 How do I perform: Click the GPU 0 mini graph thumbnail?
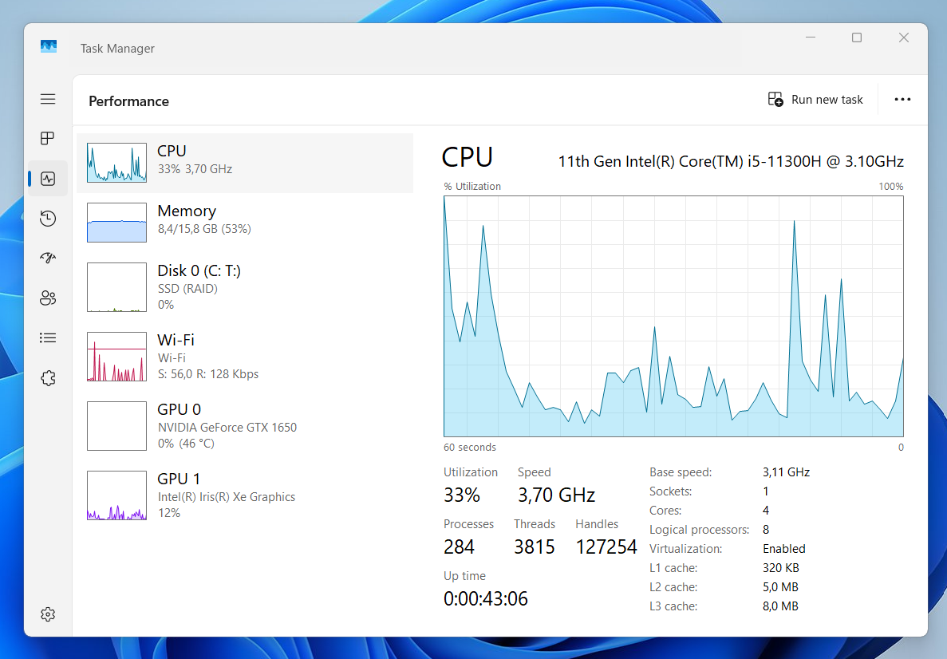[116, 426]
